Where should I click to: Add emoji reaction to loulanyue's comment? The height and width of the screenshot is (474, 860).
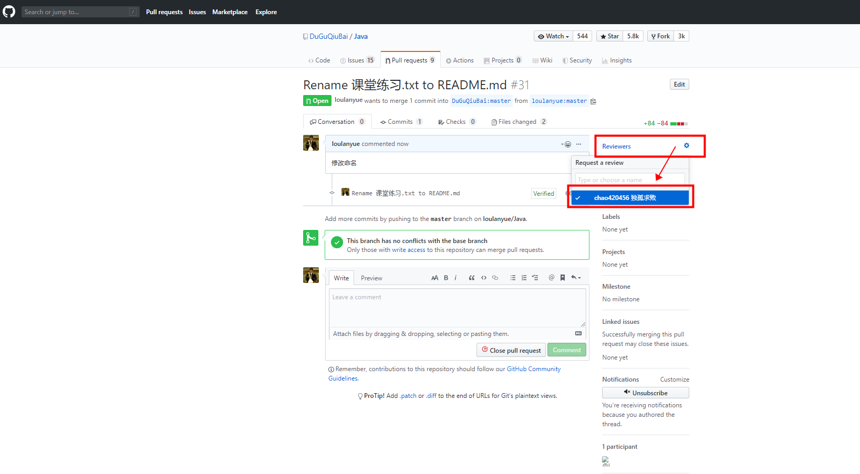pos(566,144)
